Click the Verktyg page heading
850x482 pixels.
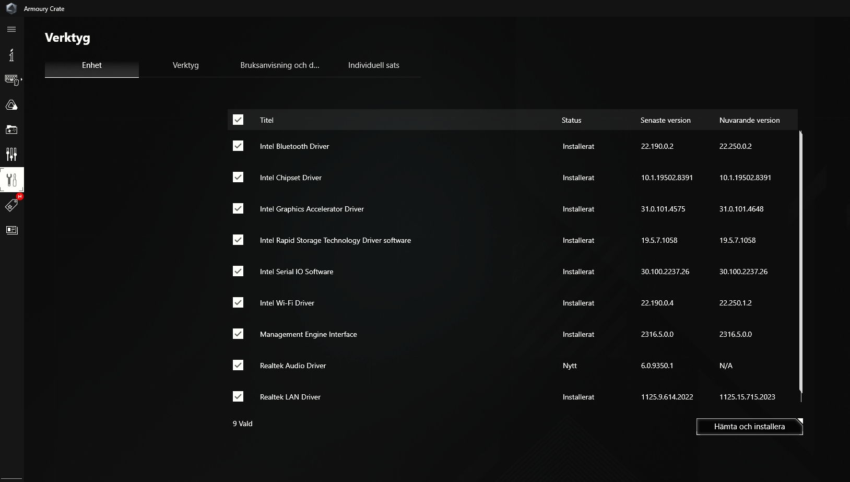click(67, 38)
